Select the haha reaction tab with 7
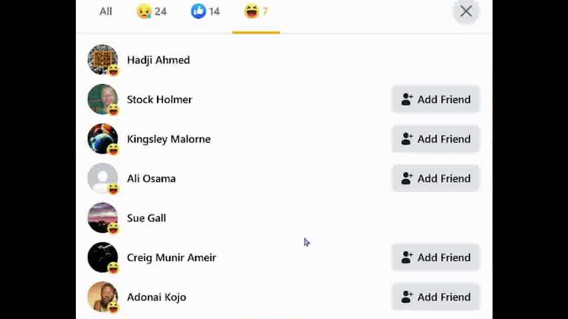 pos(256,12)
